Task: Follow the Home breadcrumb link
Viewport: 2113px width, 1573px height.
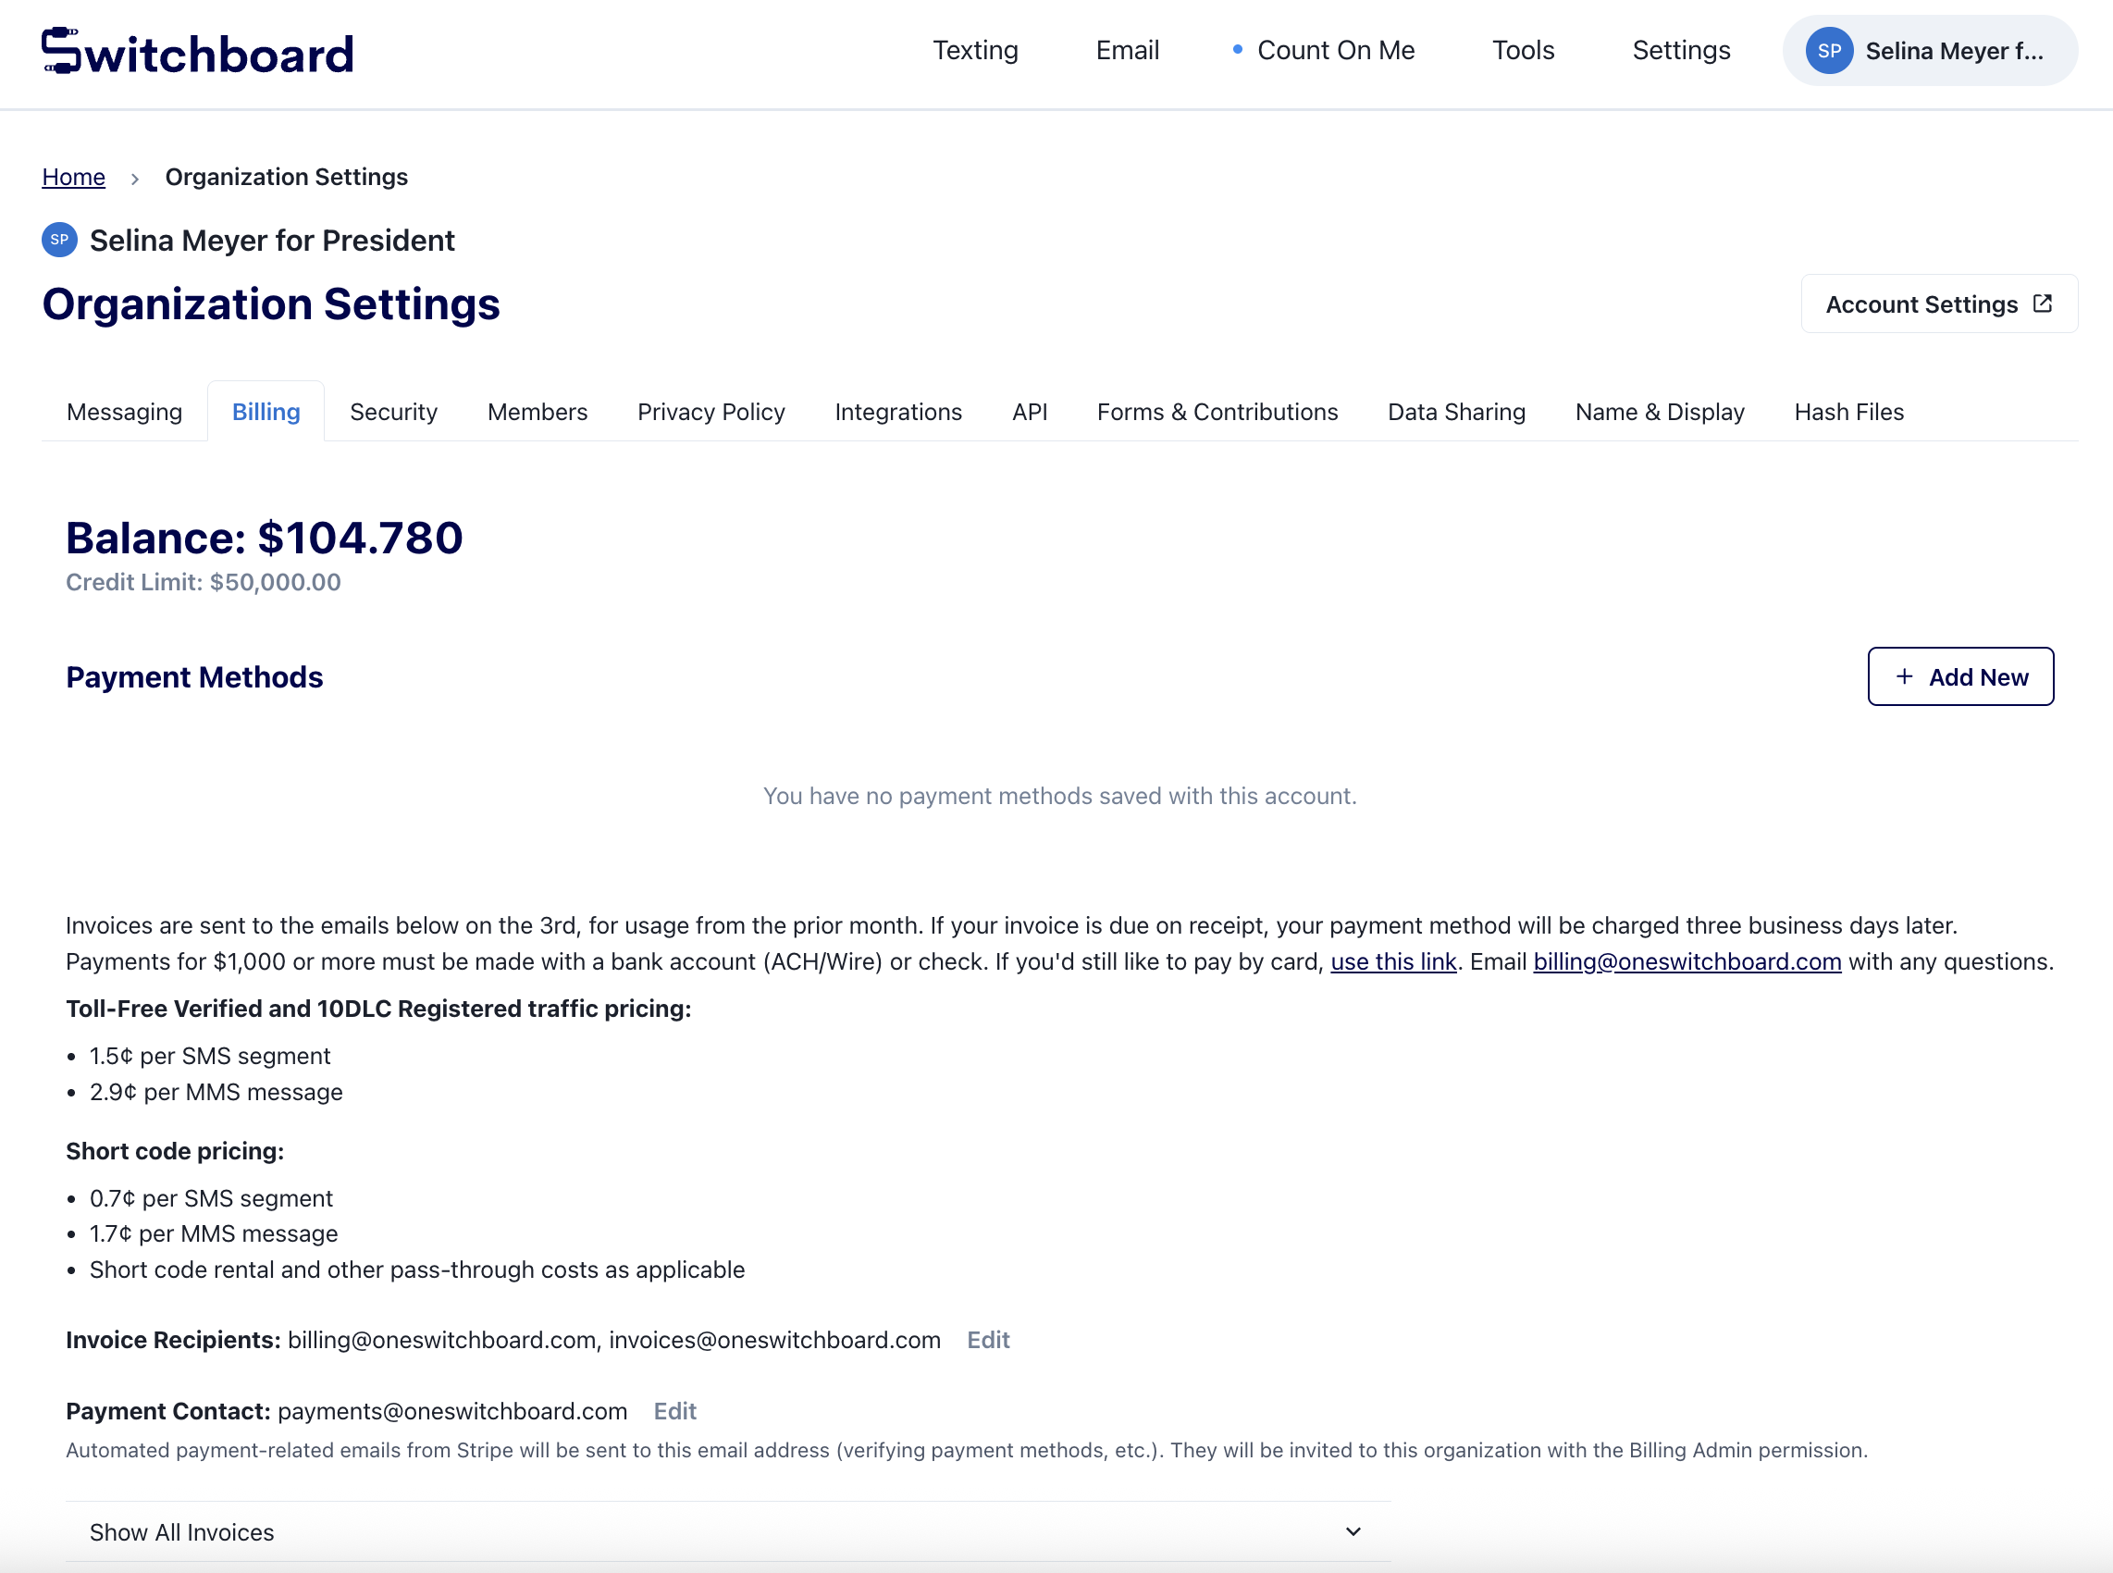Action: tap(73, 177)
